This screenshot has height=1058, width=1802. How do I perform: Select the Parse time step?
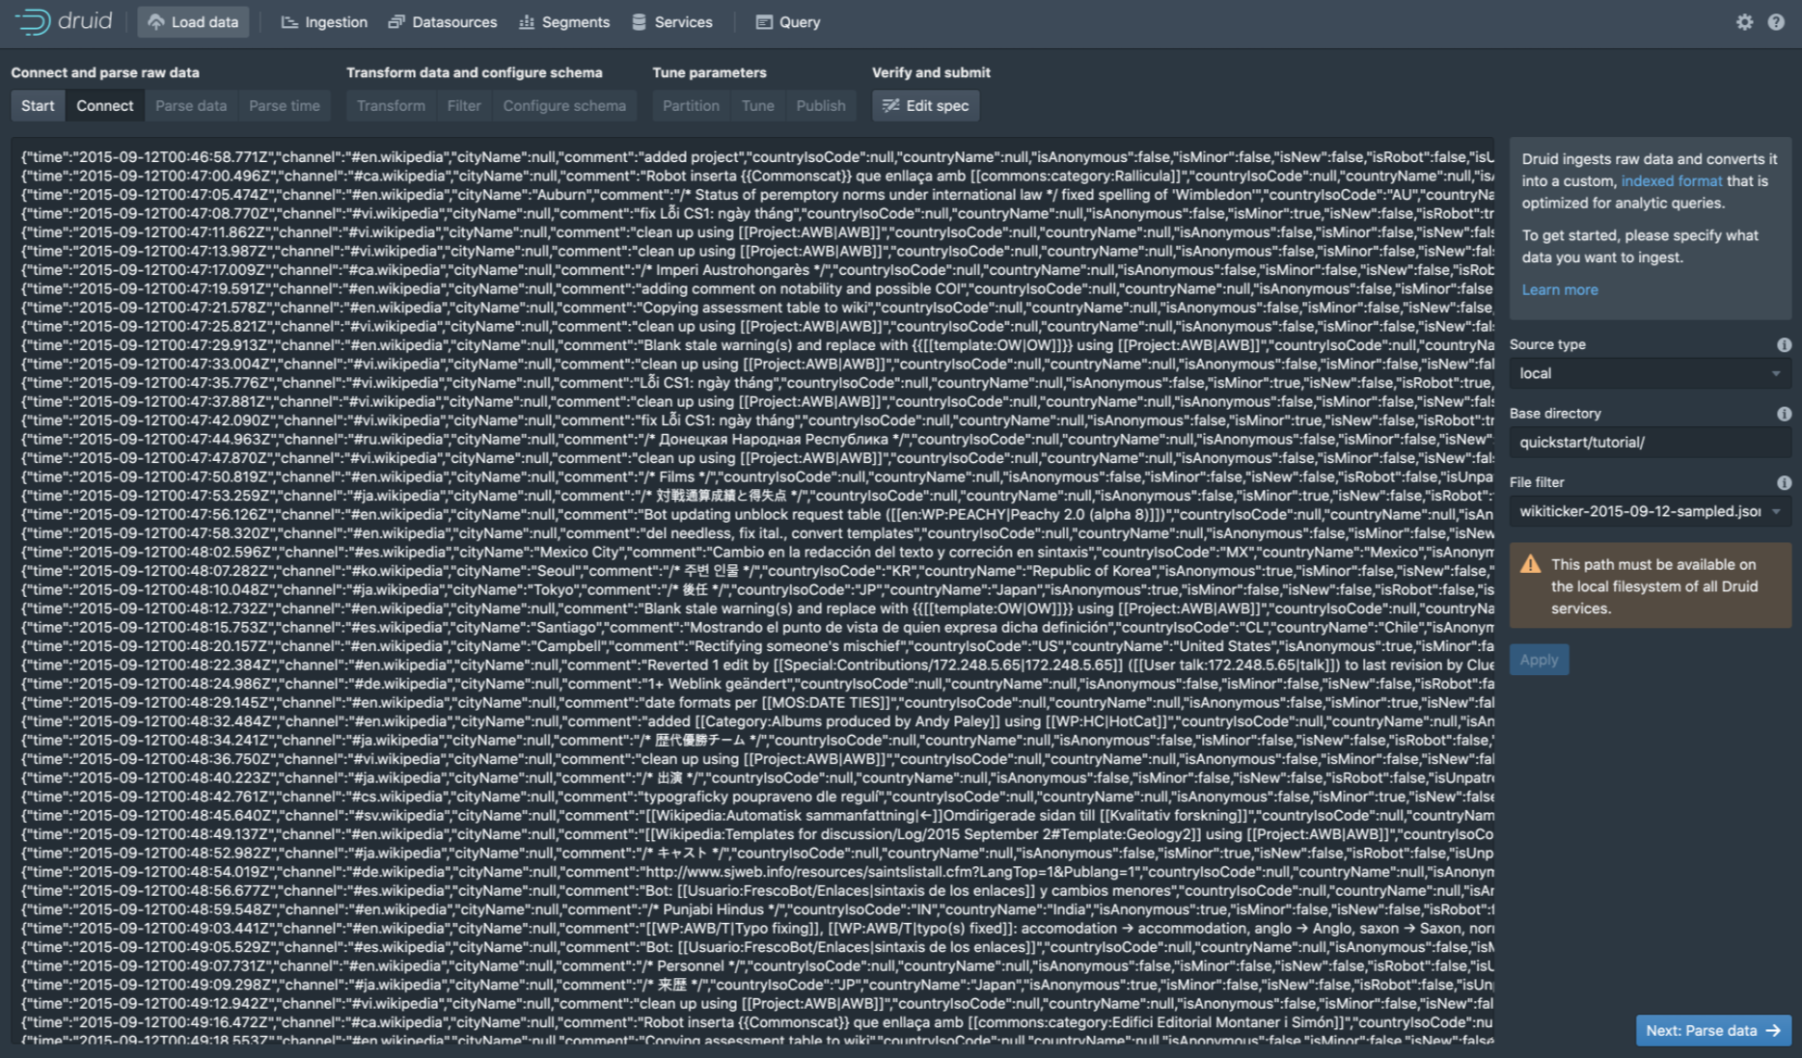click(x=285, y=106)
